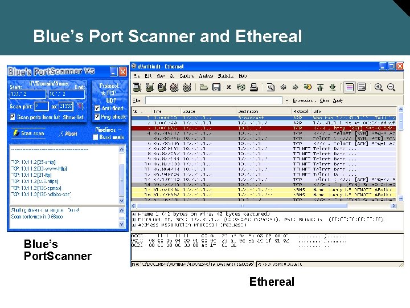Image resolution: width=410 pixels, height=308 pixels.
Task: Zoom in Ethereal text size
Action: click(x=378, y=87)
